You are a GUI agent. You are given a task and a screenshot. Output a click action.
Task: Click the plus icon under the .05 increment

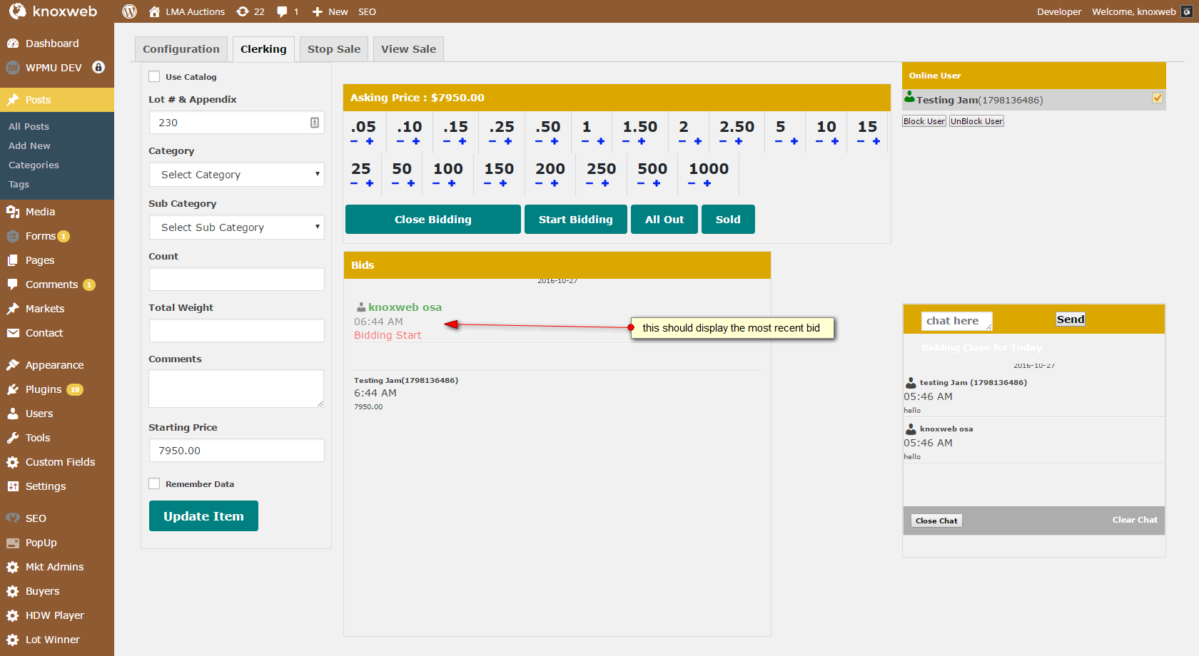[370, 141]
